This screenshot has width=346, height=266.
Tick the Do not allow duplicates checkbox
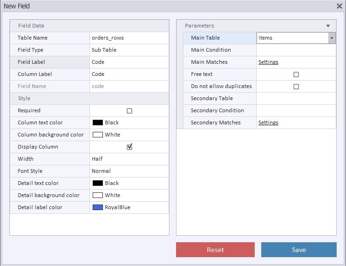pos(296,86)
